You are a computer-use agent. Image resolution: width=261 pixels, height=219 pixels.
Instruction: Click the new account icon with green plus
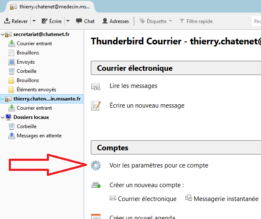(96, 185)
